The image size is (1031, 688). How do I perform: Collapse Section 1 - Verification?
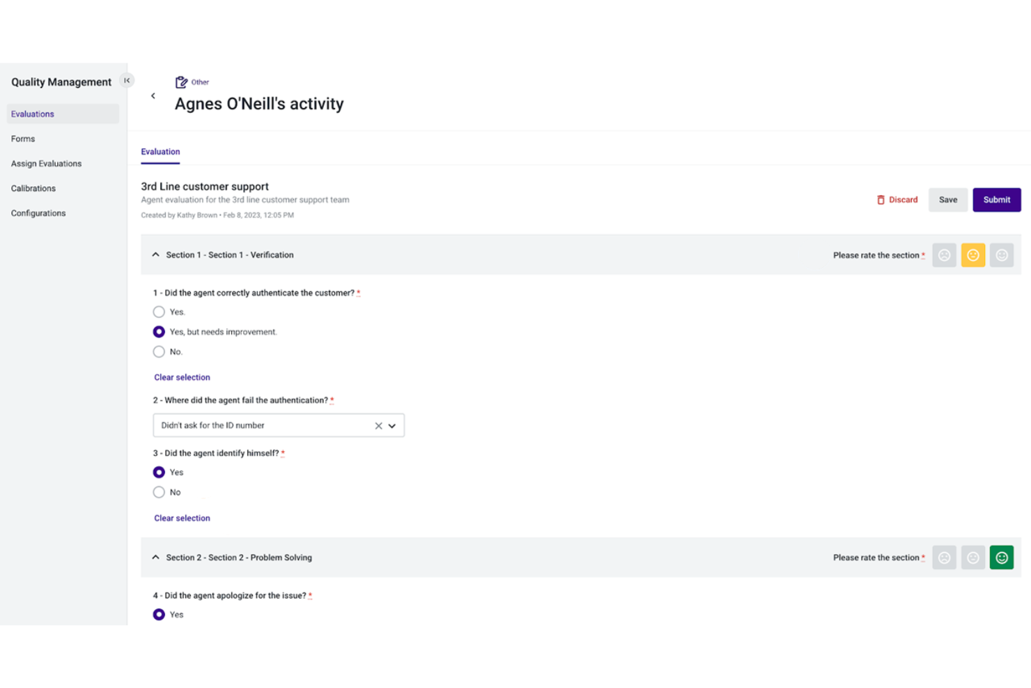coord(155,254)
